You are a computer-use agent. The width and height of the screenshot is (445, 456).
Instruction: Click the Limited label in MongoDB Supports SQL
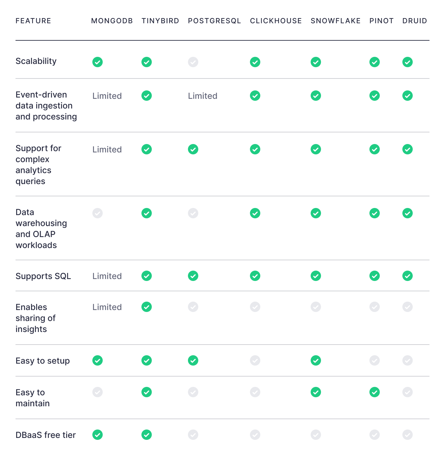(x=107, y=276)
